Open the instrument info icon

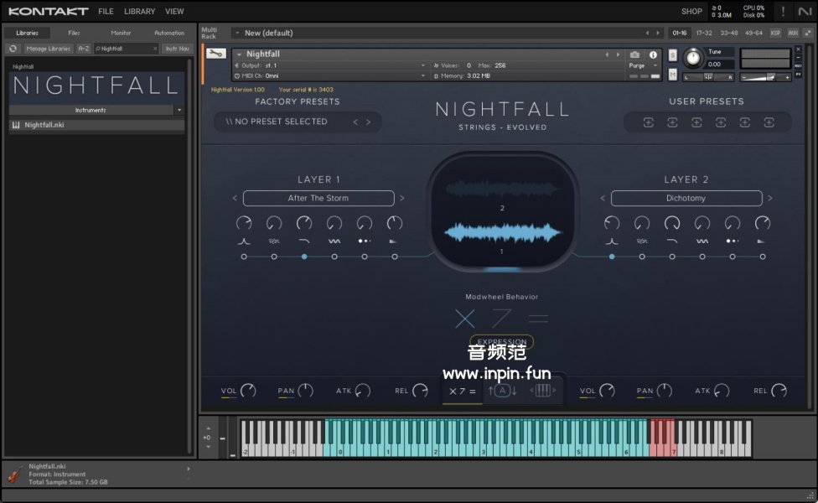[x=654, y=54]
